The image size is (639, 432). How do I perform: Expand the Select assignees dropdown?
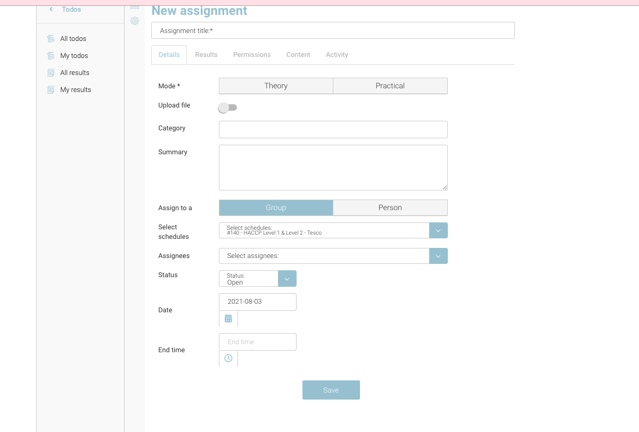coord(438,256)
